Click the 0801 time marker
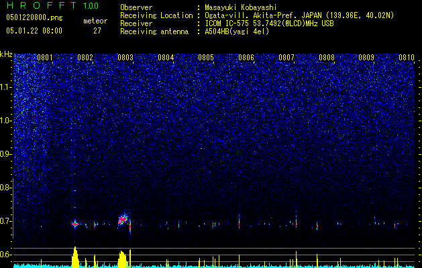 pyautogui.click(x=45, y=58)
